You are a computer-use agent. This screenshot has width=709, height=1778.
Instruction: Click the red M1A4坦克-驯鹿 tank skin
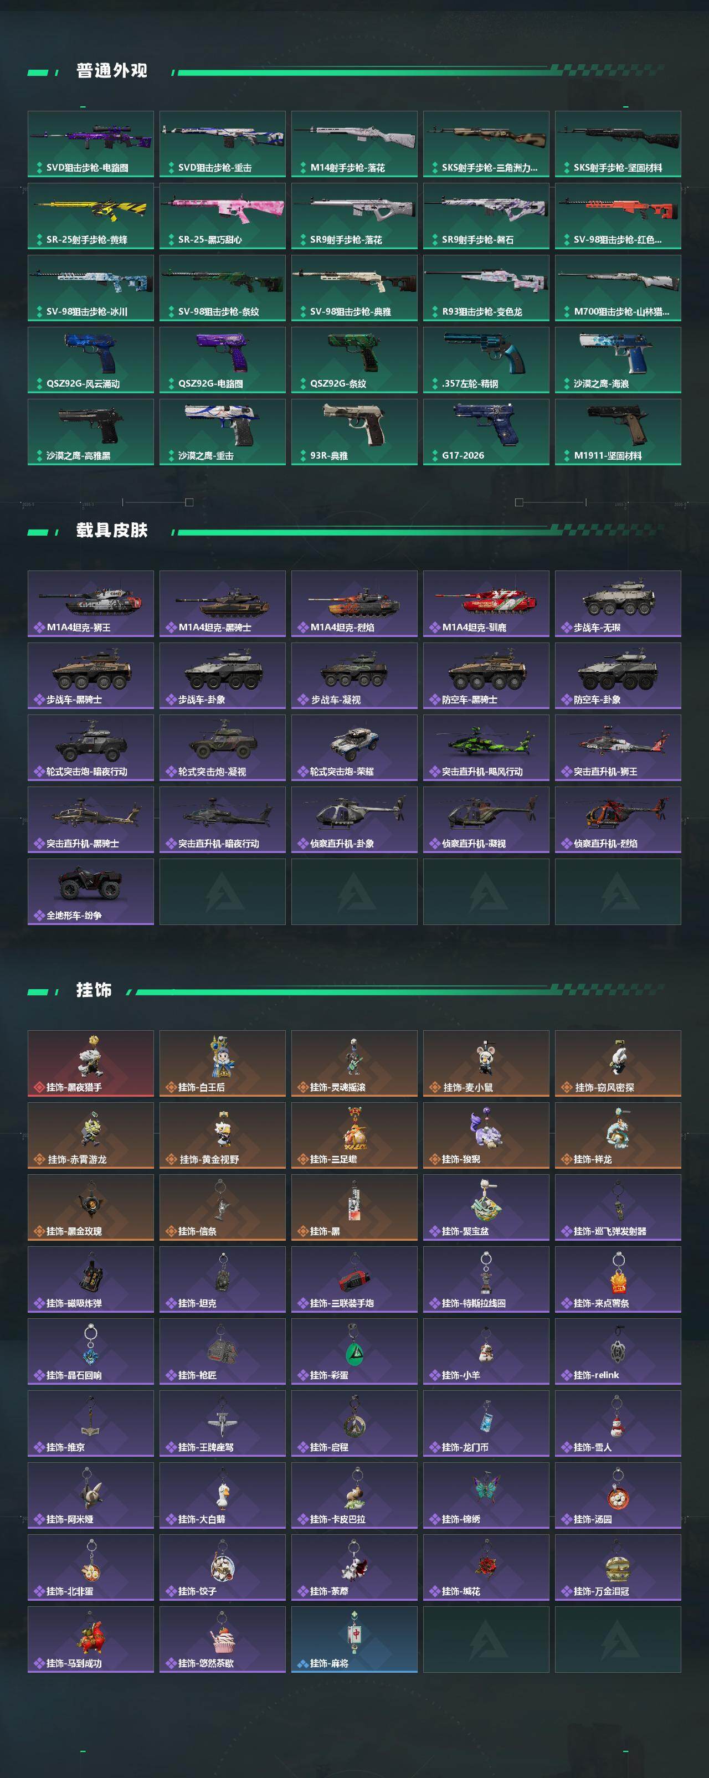click(x=486, y=603)
